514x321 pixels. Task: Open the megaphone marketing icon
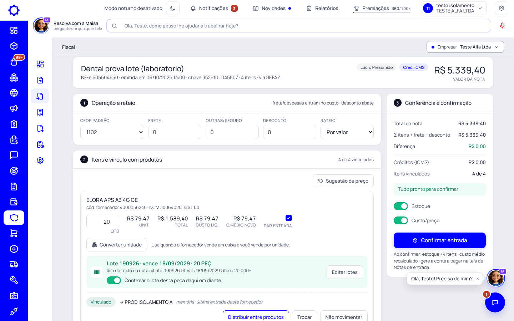pyautogui.click(x=14, y=108)
